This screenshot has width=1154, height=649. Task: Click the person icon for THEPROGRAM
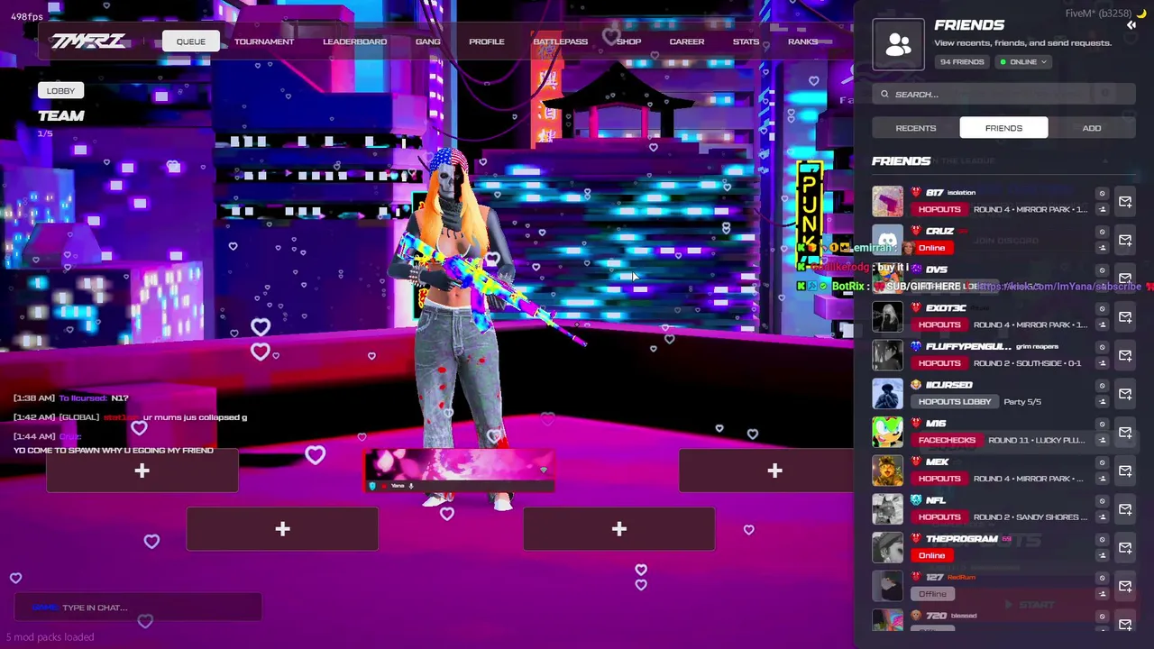1102,555
